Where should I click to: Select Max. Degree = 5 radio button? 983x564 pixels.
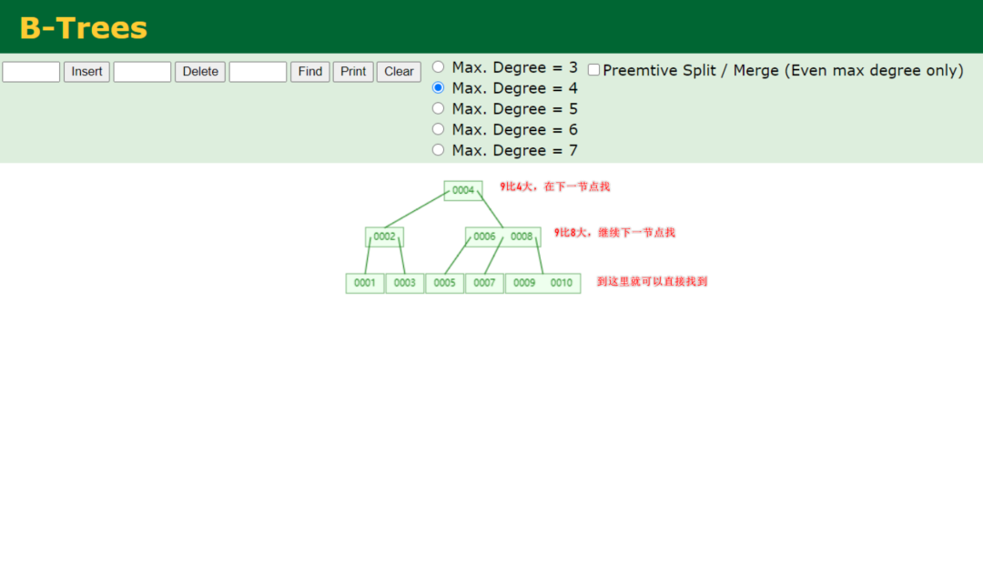coord(438,107)
